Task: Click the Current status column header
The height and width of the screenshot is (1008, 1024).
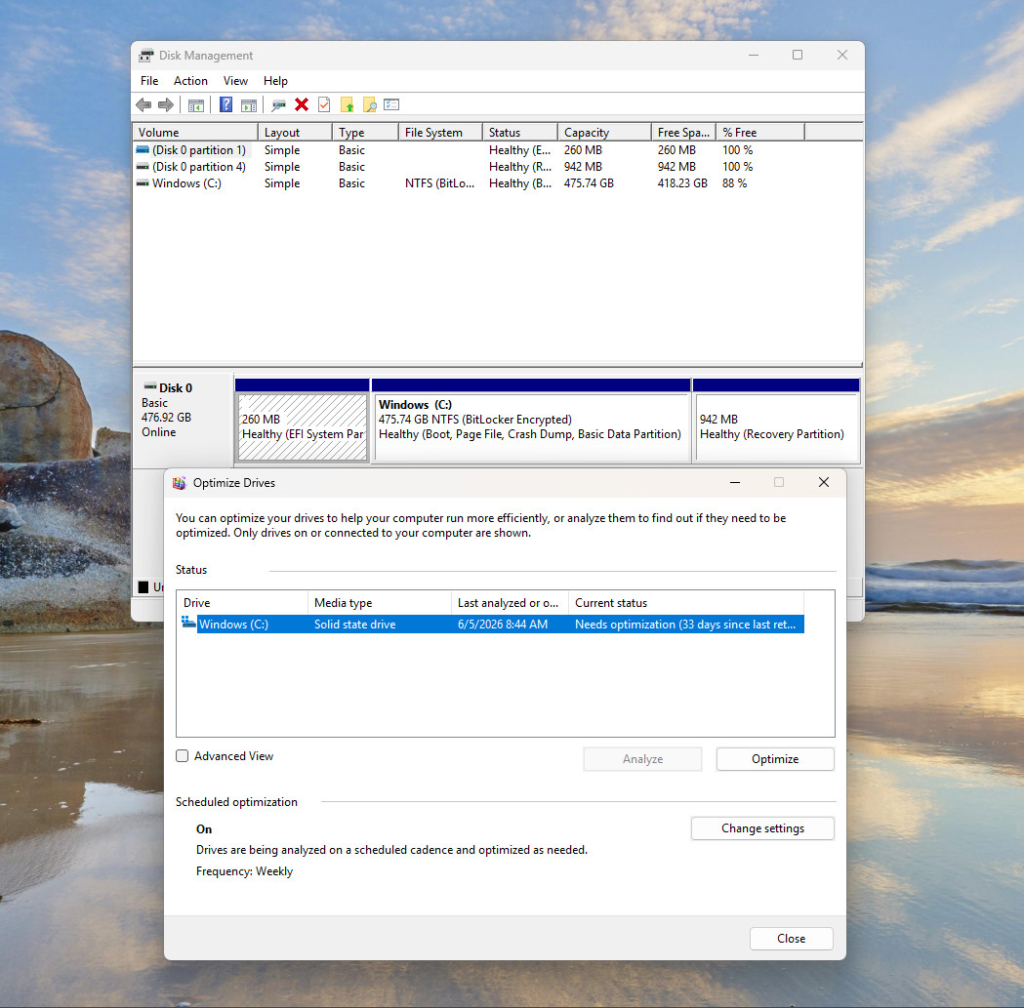Action: point(685,603)
